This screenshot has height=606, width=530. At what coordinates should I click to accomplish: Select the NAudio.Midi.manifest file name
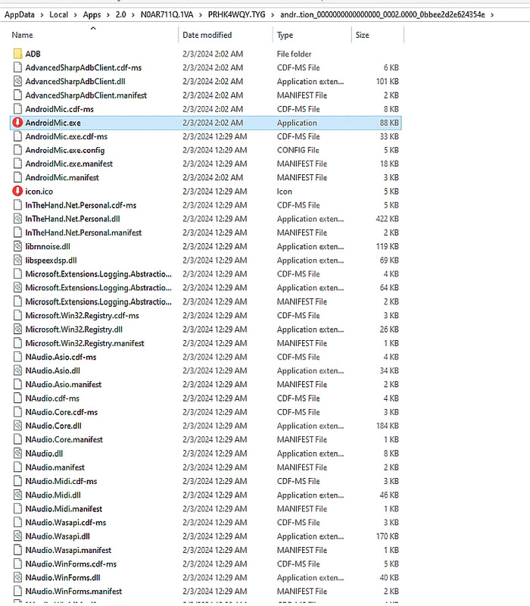click(x=64, y=508)
